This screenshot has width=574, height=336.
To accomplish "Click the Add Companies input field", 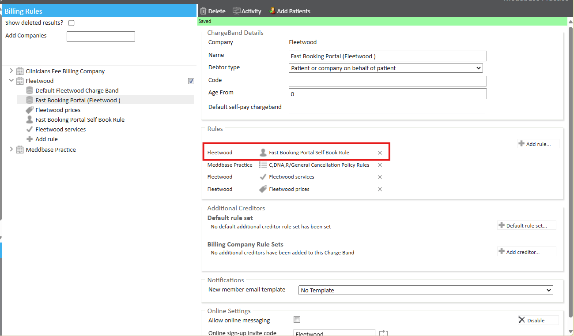I will point(101,37).
